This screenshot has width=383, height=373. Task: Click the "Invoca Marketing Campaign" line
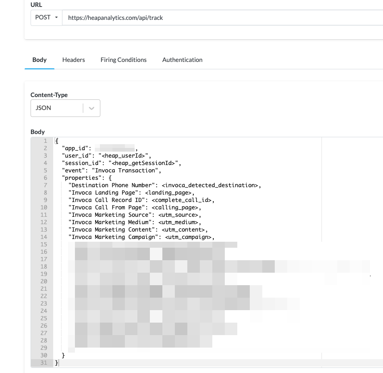pos(142,237)
